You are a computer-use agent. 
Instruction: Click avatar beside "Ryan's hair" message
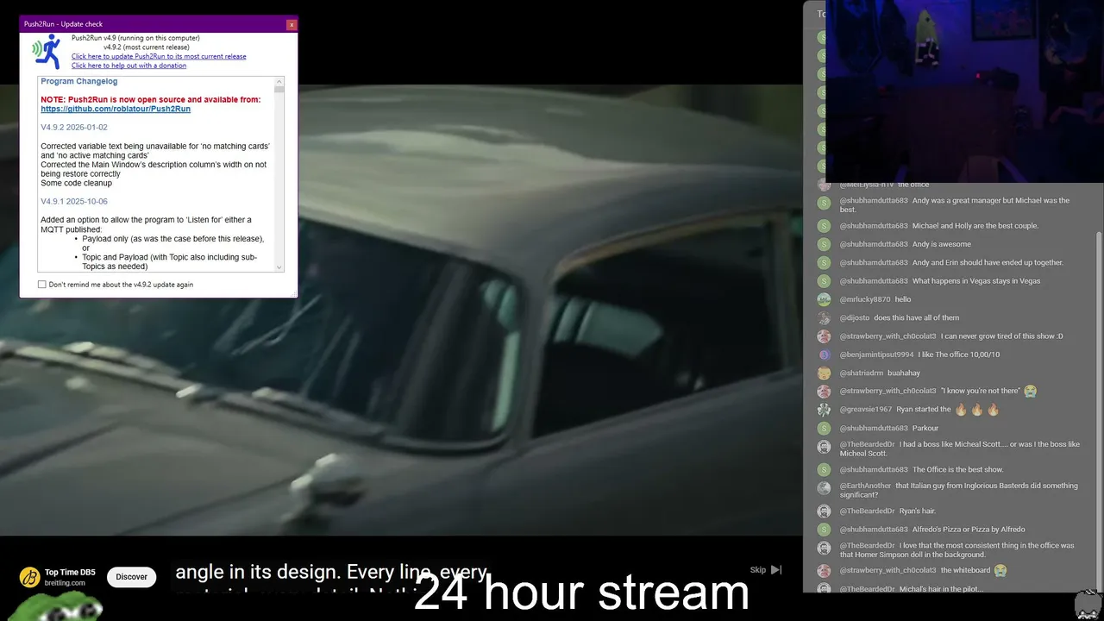pos(824,511)
